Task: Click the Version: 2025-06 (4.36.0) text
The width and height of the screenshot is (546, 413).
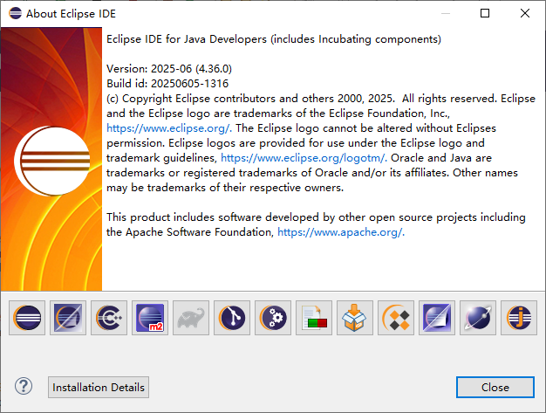Action: (169, 69)
